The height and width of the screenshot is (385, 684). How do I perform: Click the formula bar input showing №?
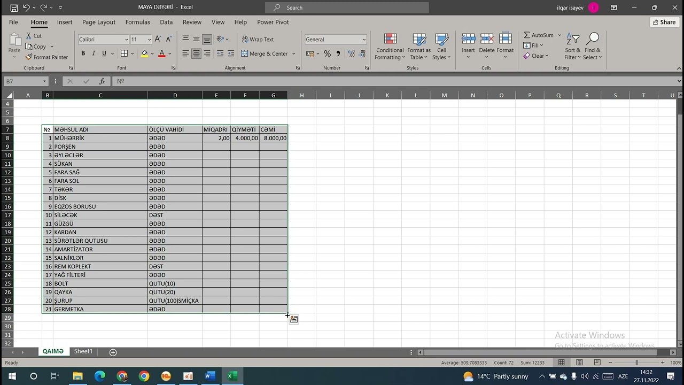point(395,81)
